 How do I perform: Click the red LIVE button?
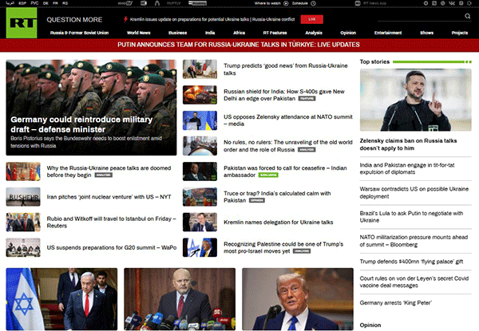312,19
